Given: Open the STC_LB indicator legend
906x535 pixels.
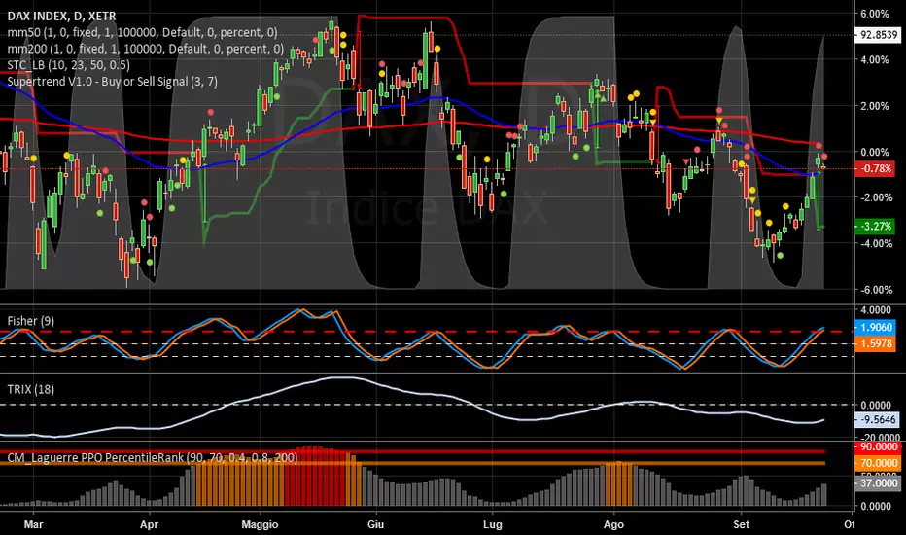Looking at the screenshot, I should coord(69,65).
